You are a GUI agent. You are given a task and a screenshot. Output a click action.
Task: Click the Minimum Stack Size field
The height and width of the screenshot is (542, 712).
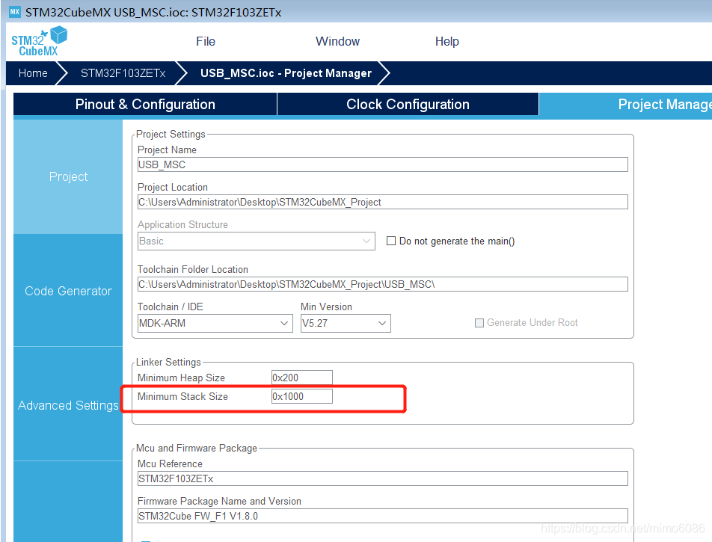302,396
